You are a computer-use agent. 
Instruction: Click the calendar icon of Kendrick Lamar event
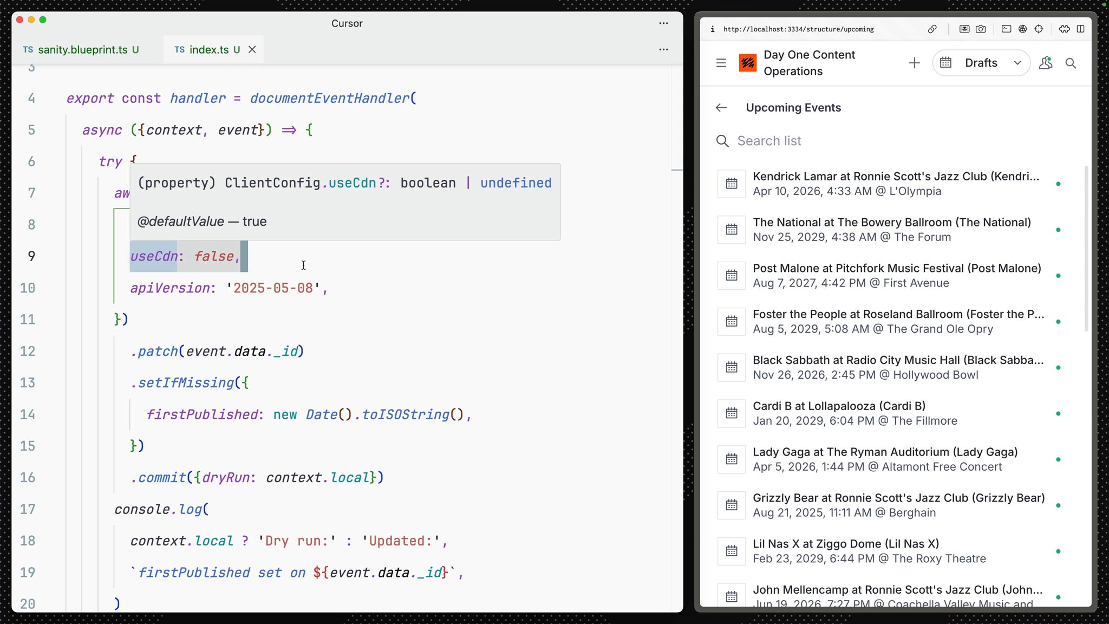click(732, 184)
